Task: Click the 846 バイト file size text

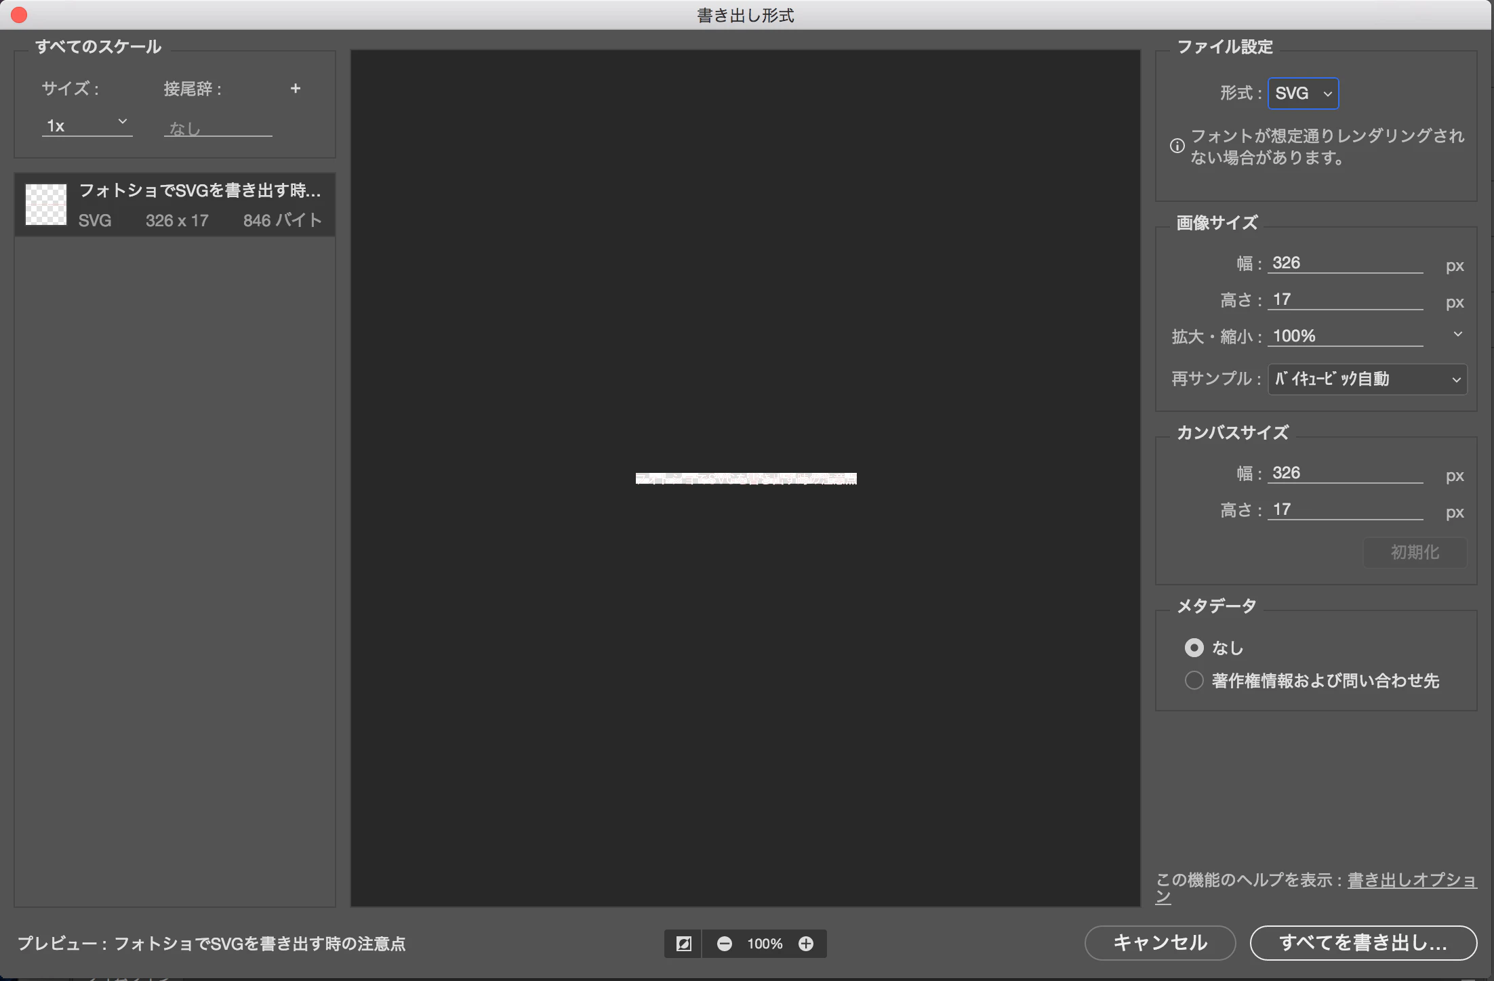Action: [x=282, y=220]
